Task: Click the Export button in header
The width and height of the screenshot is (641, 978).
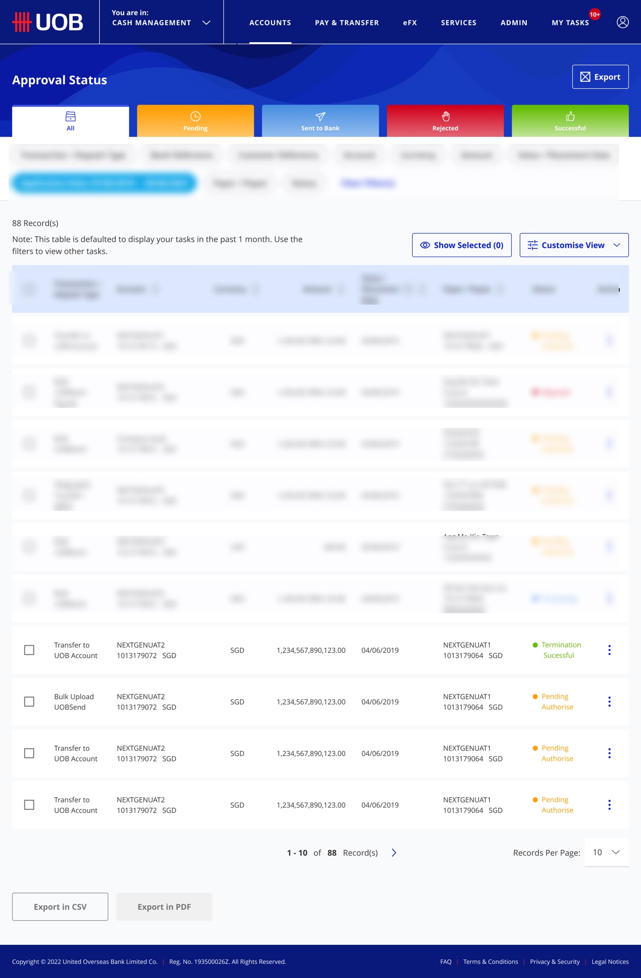Action: tap(600, 77)
